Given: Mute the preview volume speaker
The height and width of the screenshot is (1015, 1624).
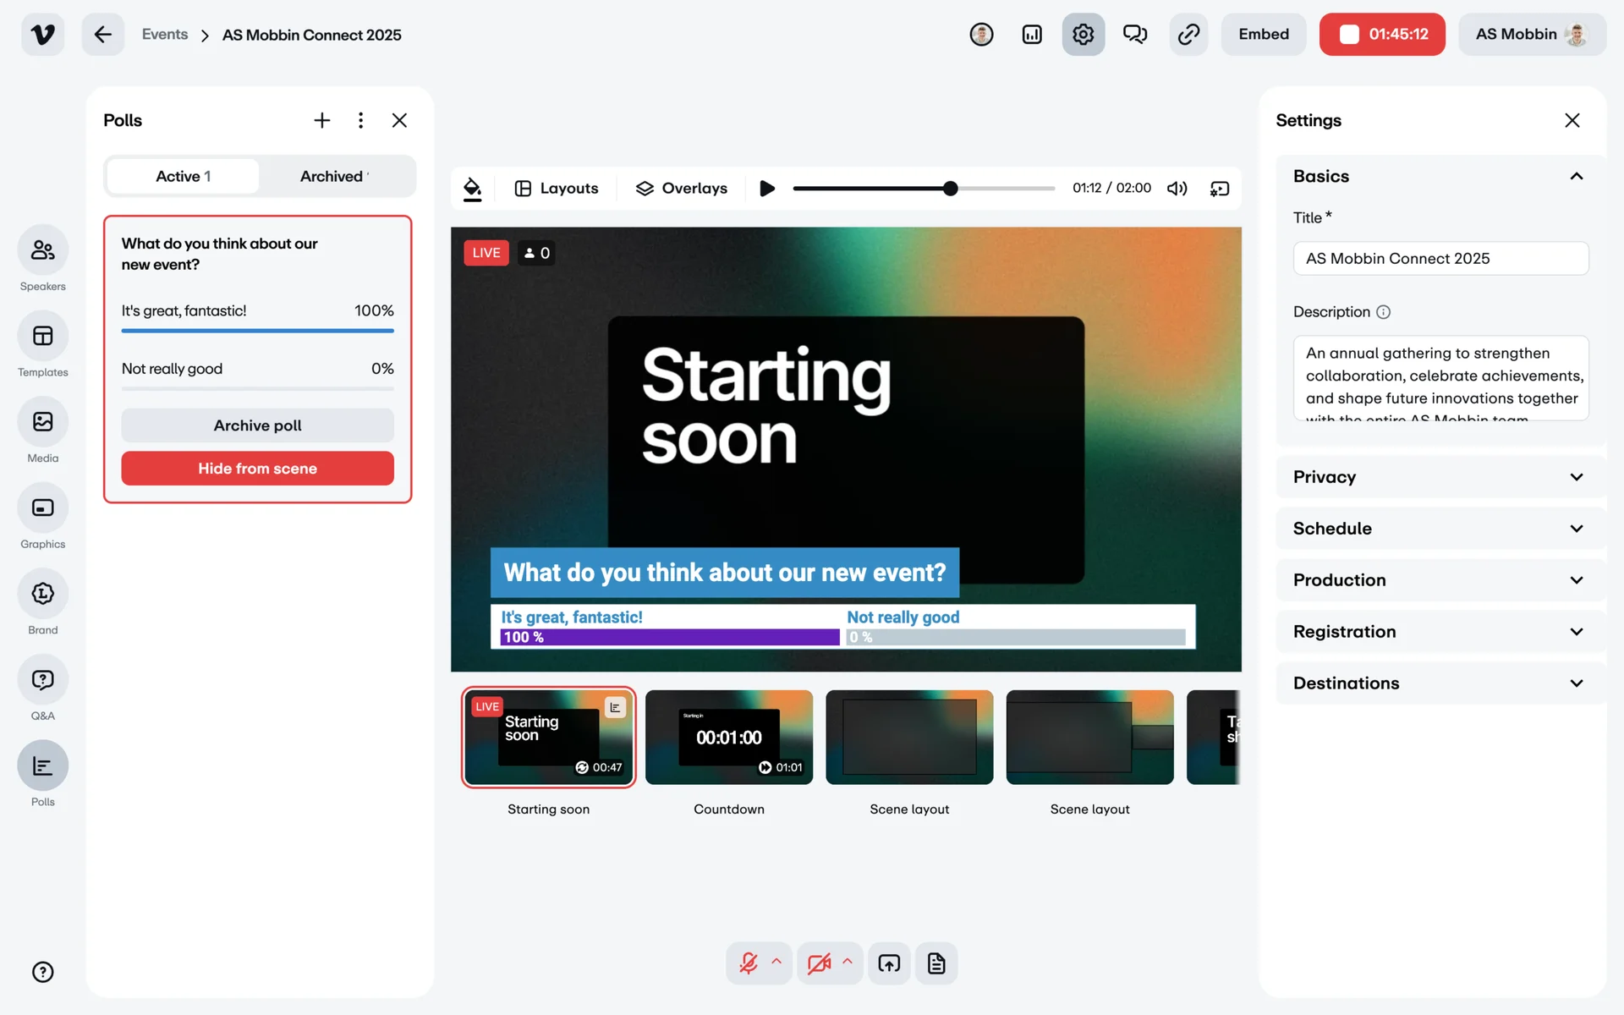Looking at the screenshot, I should pyautogui.click(x=1177, y=189).
